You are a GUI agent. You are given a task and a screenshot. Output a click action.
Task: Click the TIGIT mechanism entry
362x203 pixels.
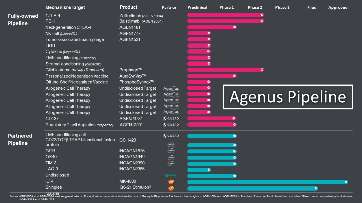click(51, 46)
